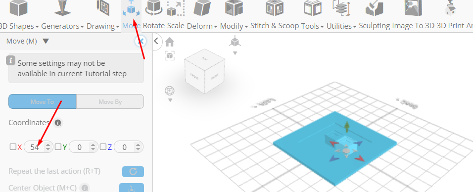The image size is (473, 192).
Task: Enable the X coordinate checkbox
Action: tap(13, 146)
